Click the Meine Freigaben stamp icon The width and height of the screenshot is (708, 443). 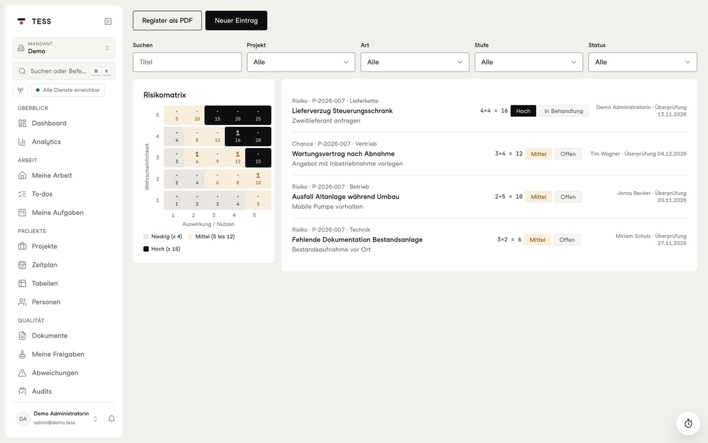point(22,354)
